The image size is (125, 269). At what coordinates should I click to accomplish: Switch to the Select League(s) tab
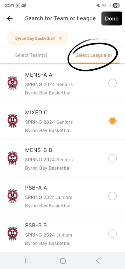point(94,55)
